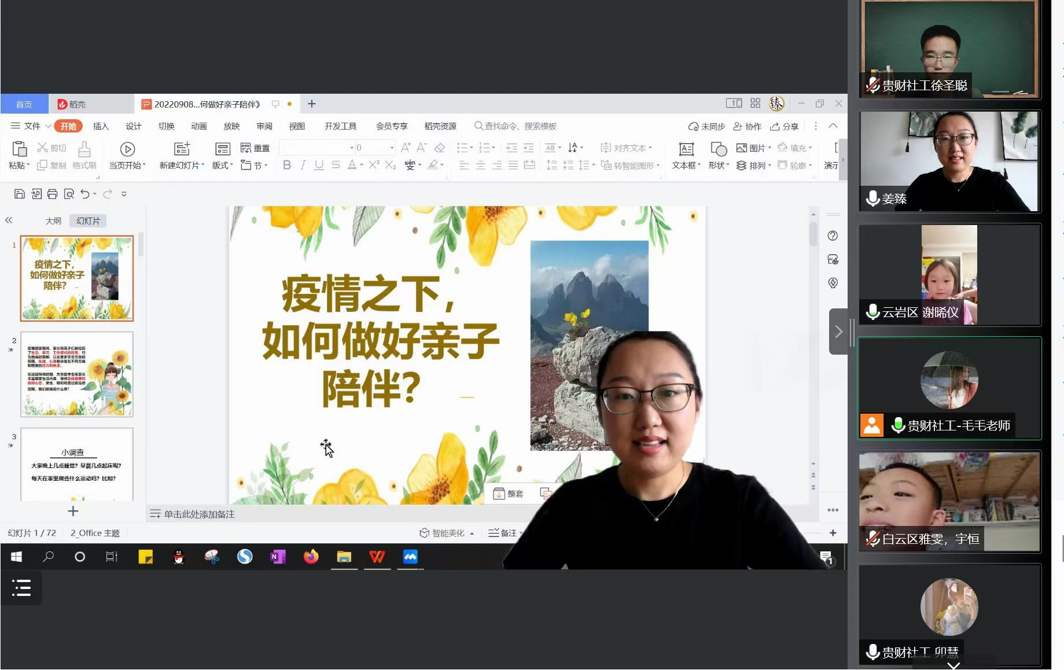Select slide 2 thumbnail with sunflowers
This screenshot has width=1064, height=670.
[77, 374]
